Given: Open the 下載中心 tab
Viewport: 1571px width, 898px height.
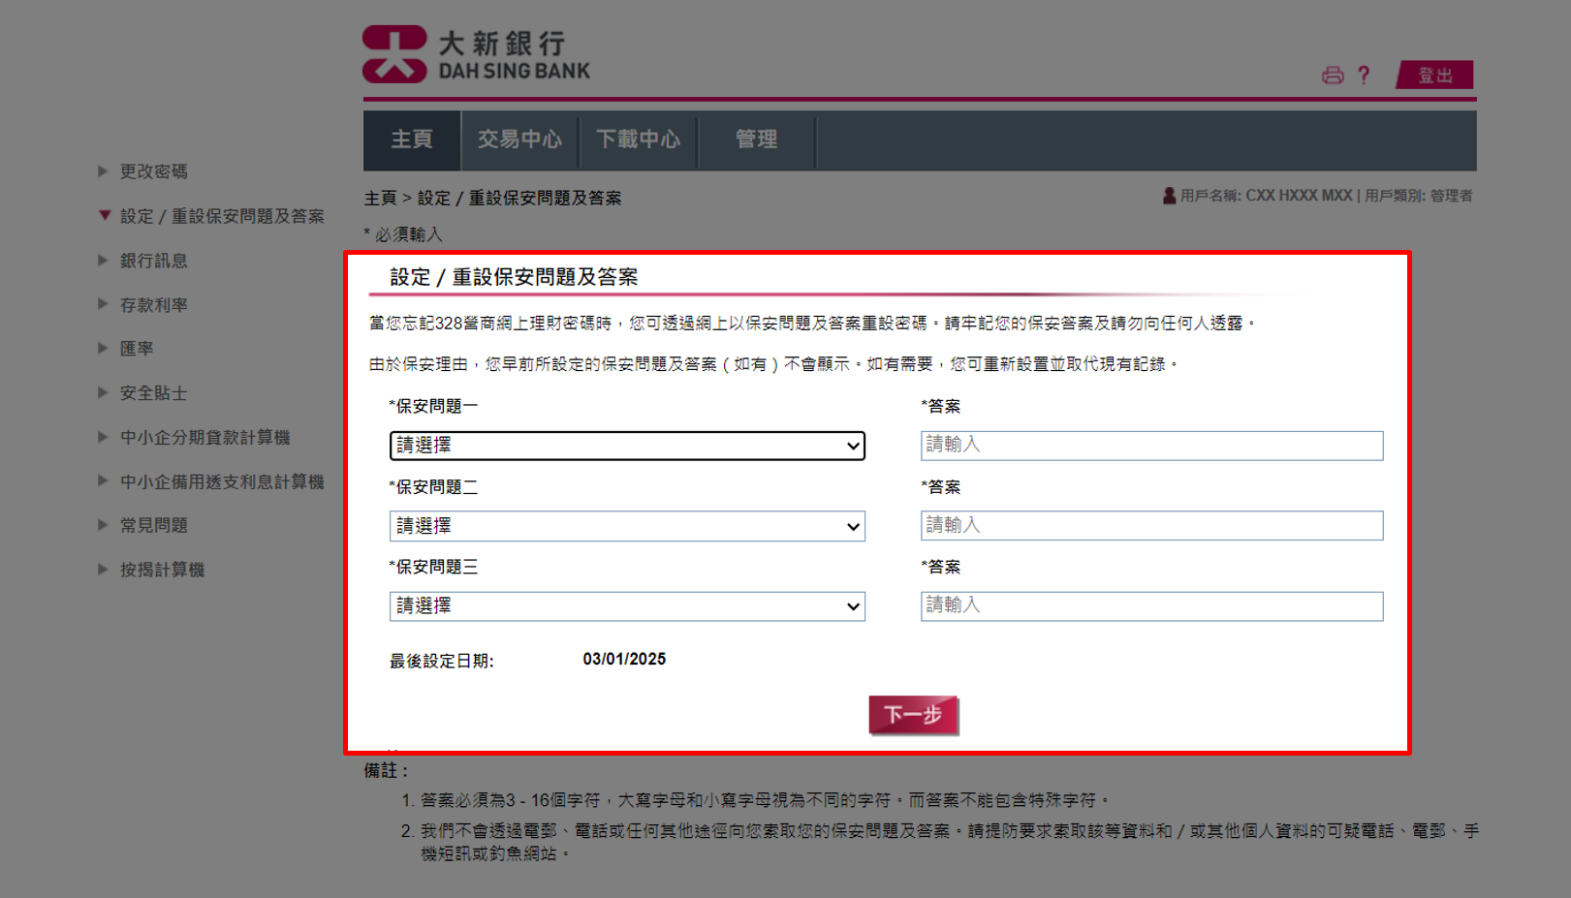Looking at the screenshot, I should (x=638, y=139).
